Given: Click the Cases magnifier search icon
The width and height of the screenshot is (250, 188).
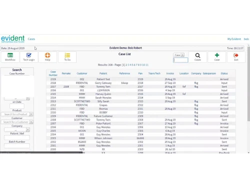Looking at the screenshot, I should [x=197, y=57].
